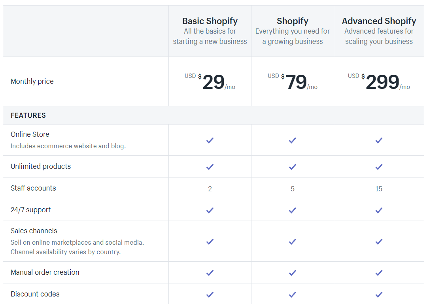
Task: Click the Online Store checkmark under Basic Shopify
Action: (210, 140)
